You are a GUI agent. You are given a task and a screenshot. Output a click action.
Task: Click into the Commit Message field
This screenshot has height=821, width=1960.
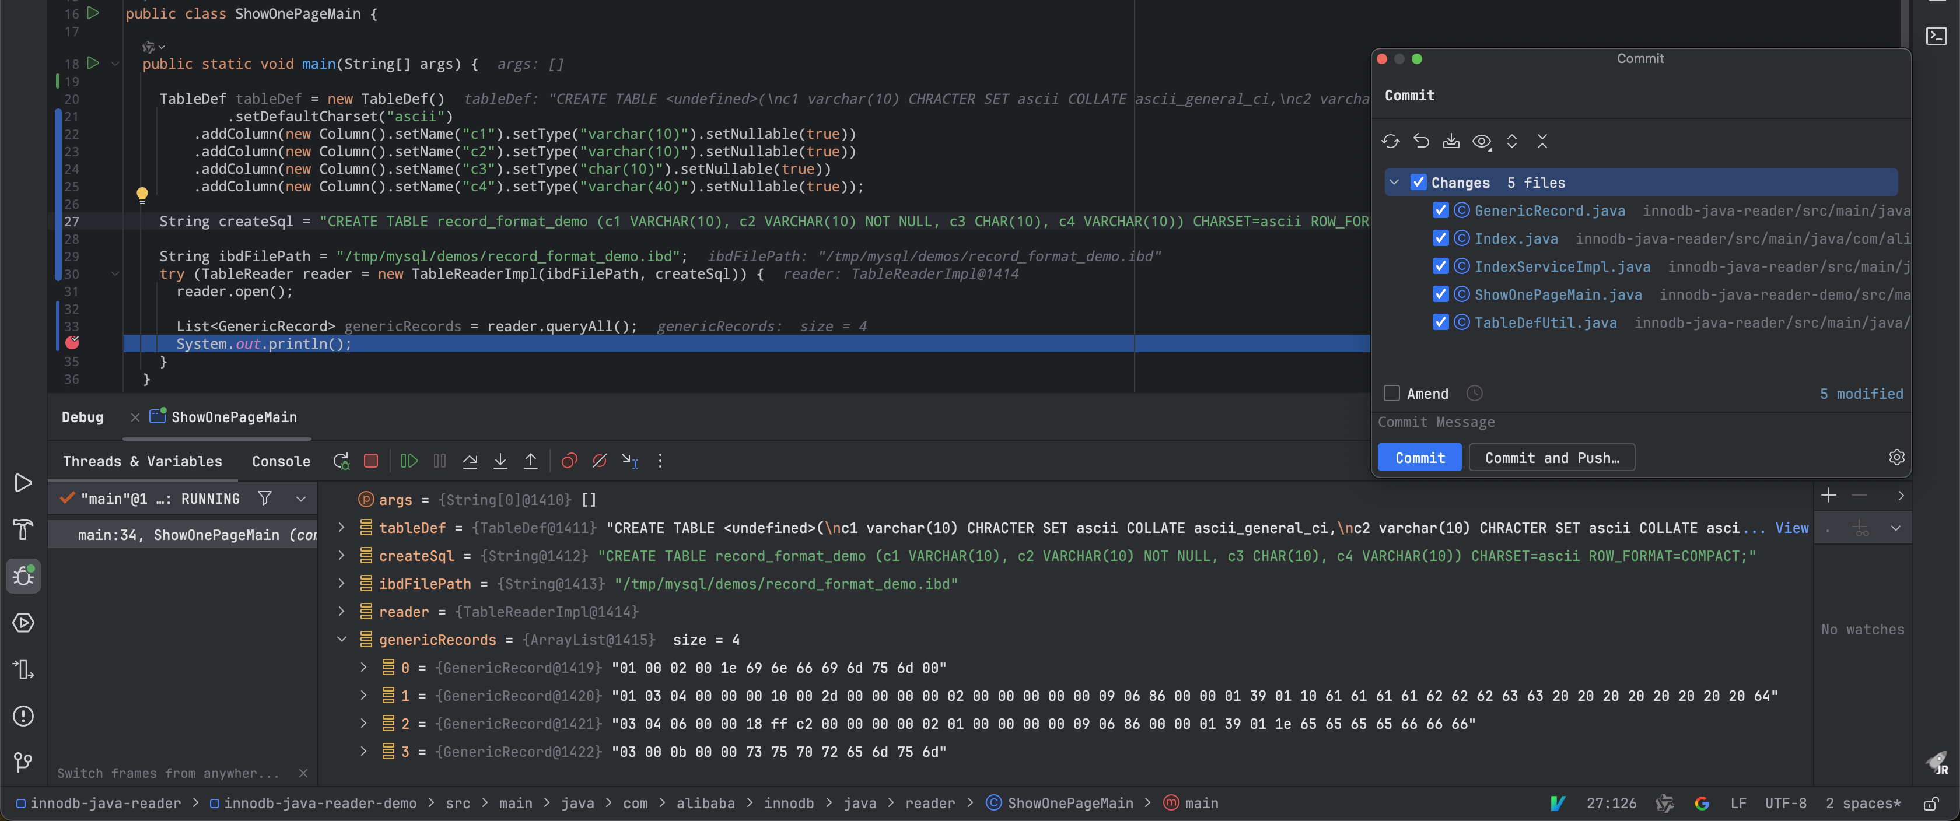1636,422
